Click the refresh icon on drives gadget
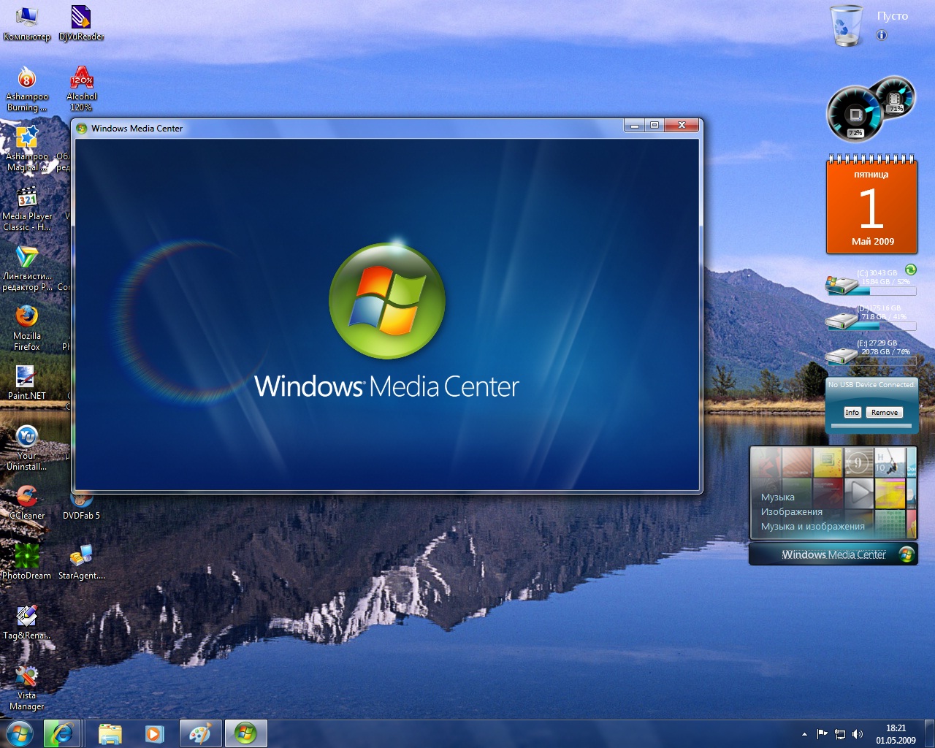 tap(911, 270)
